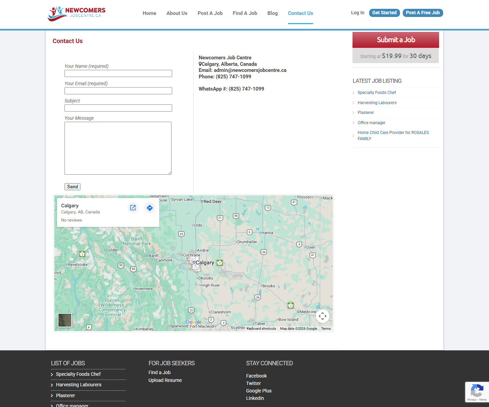The width and height of the screenshot is (489, 407).
Task: Open the map camera controls button
Action: point(322,316)
